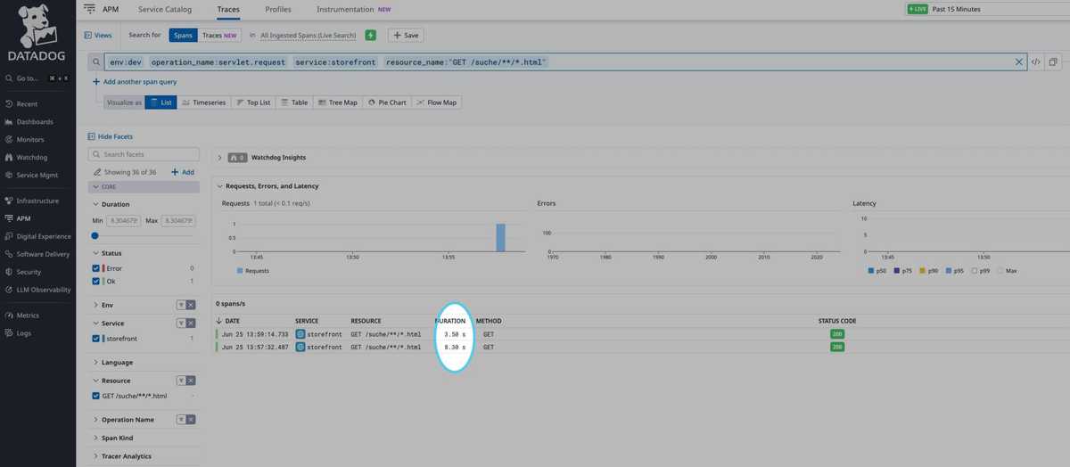Open Watchdog in the sidebar
Viewport: 1070px width, 467px height.
31,157
